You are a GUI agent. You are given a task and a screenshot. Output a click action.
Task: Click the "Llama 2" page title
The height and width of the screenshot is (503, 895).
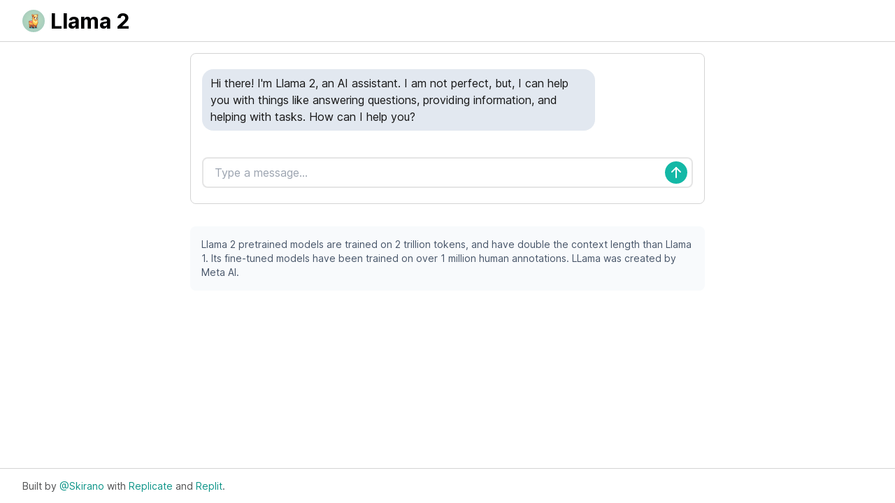pyautogui.click(x=89, y=21)
